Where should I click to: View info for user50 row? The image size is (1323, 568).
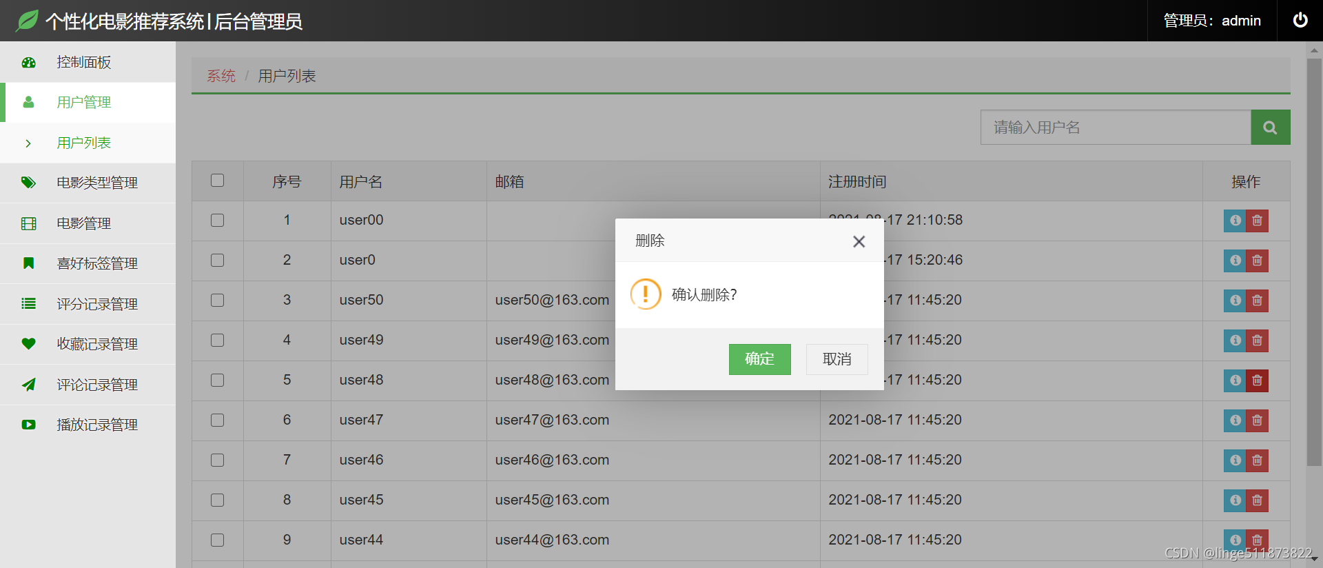tap(1235, 301)
